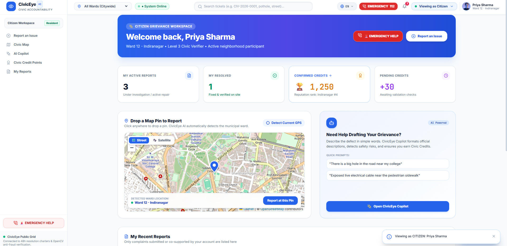Dismiss the Viewing as CITIZEN toast
Image resolution: width=507 pixels, height=246 pixels.
coord(494,236)
